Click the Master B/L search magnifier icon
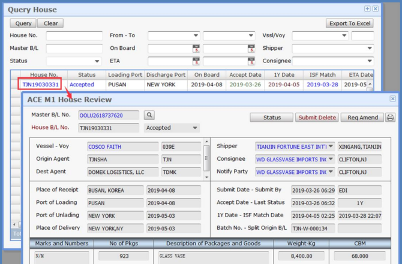 (x=149, y=115)
